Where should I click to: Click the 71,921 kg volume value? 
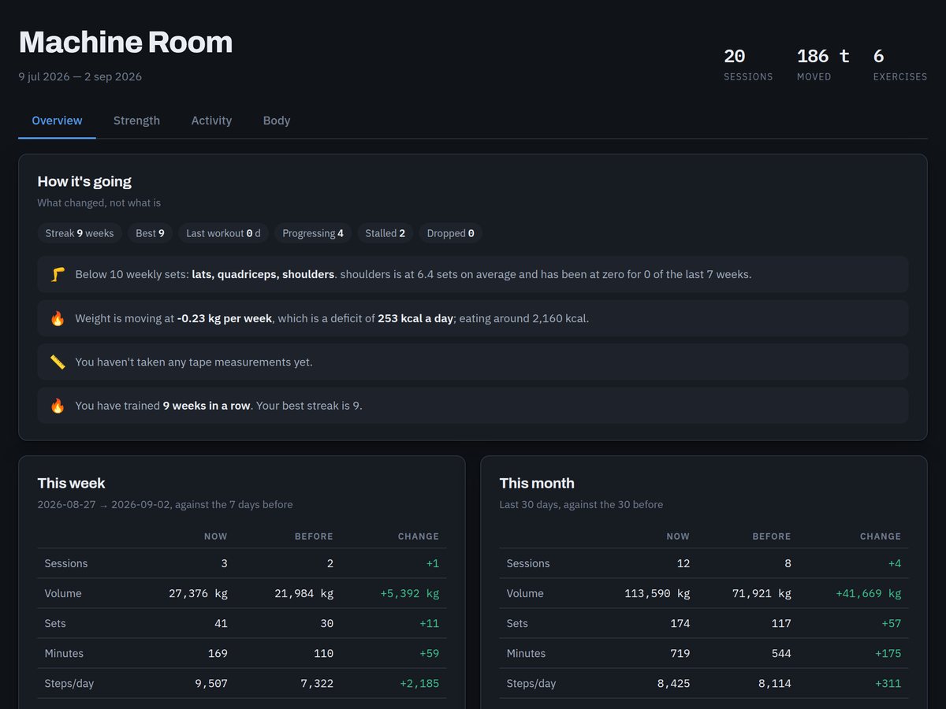pyautogui.click(x=762, y=593)
